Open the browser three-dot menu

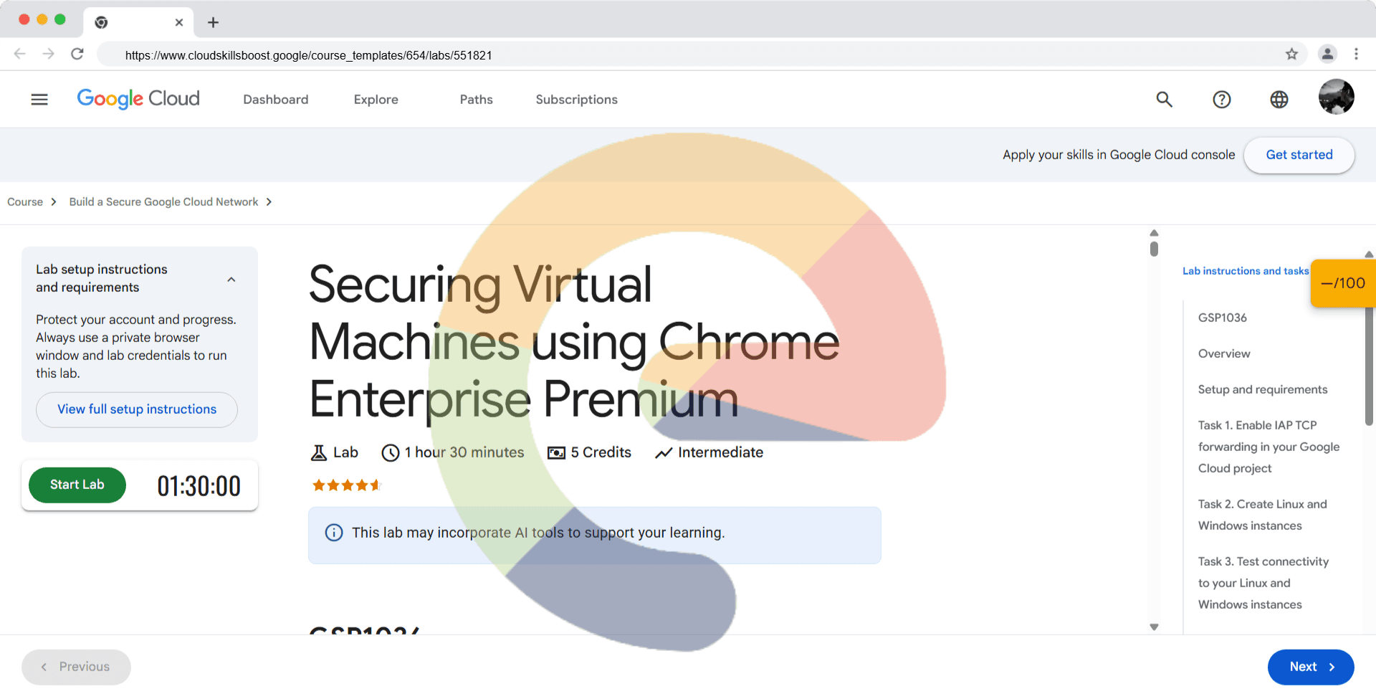[x=1356, y=54]
